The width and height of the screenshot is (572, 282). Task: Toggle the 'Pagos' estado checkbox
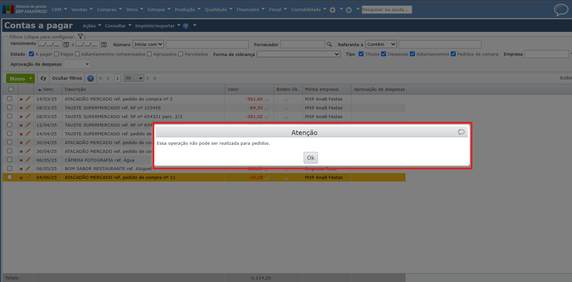(x=57, y=54)
